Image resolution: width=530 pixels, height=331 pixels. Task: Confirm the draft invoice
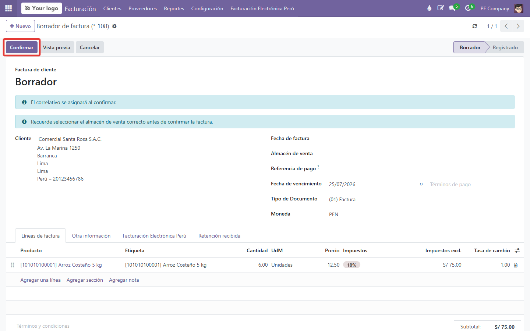pyautogui.click(x=22, y=47)
